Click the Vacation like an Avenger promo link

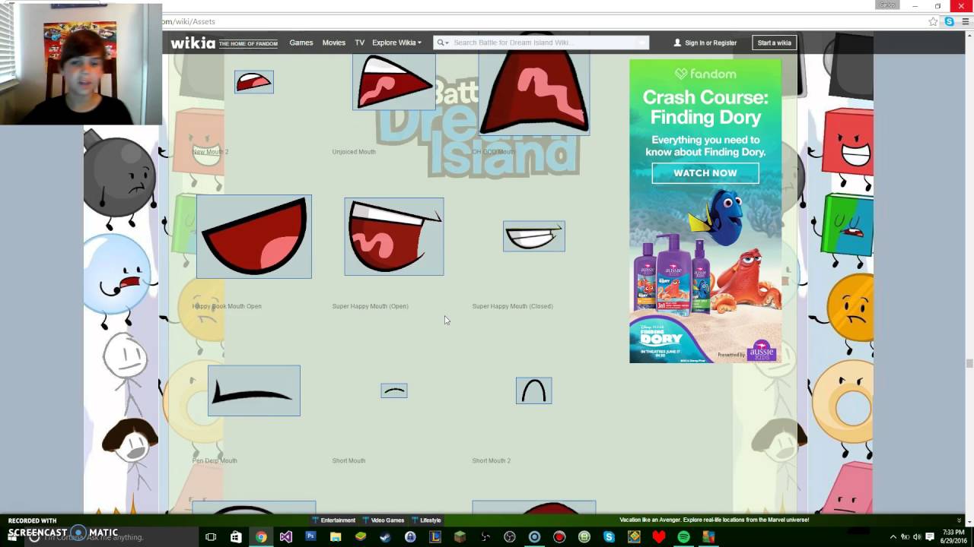[x=715, y=520]
